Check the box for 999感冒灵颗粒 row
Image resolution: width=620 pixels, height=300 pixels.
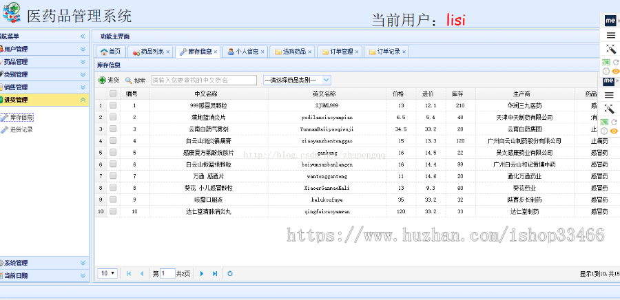[113, 105]
